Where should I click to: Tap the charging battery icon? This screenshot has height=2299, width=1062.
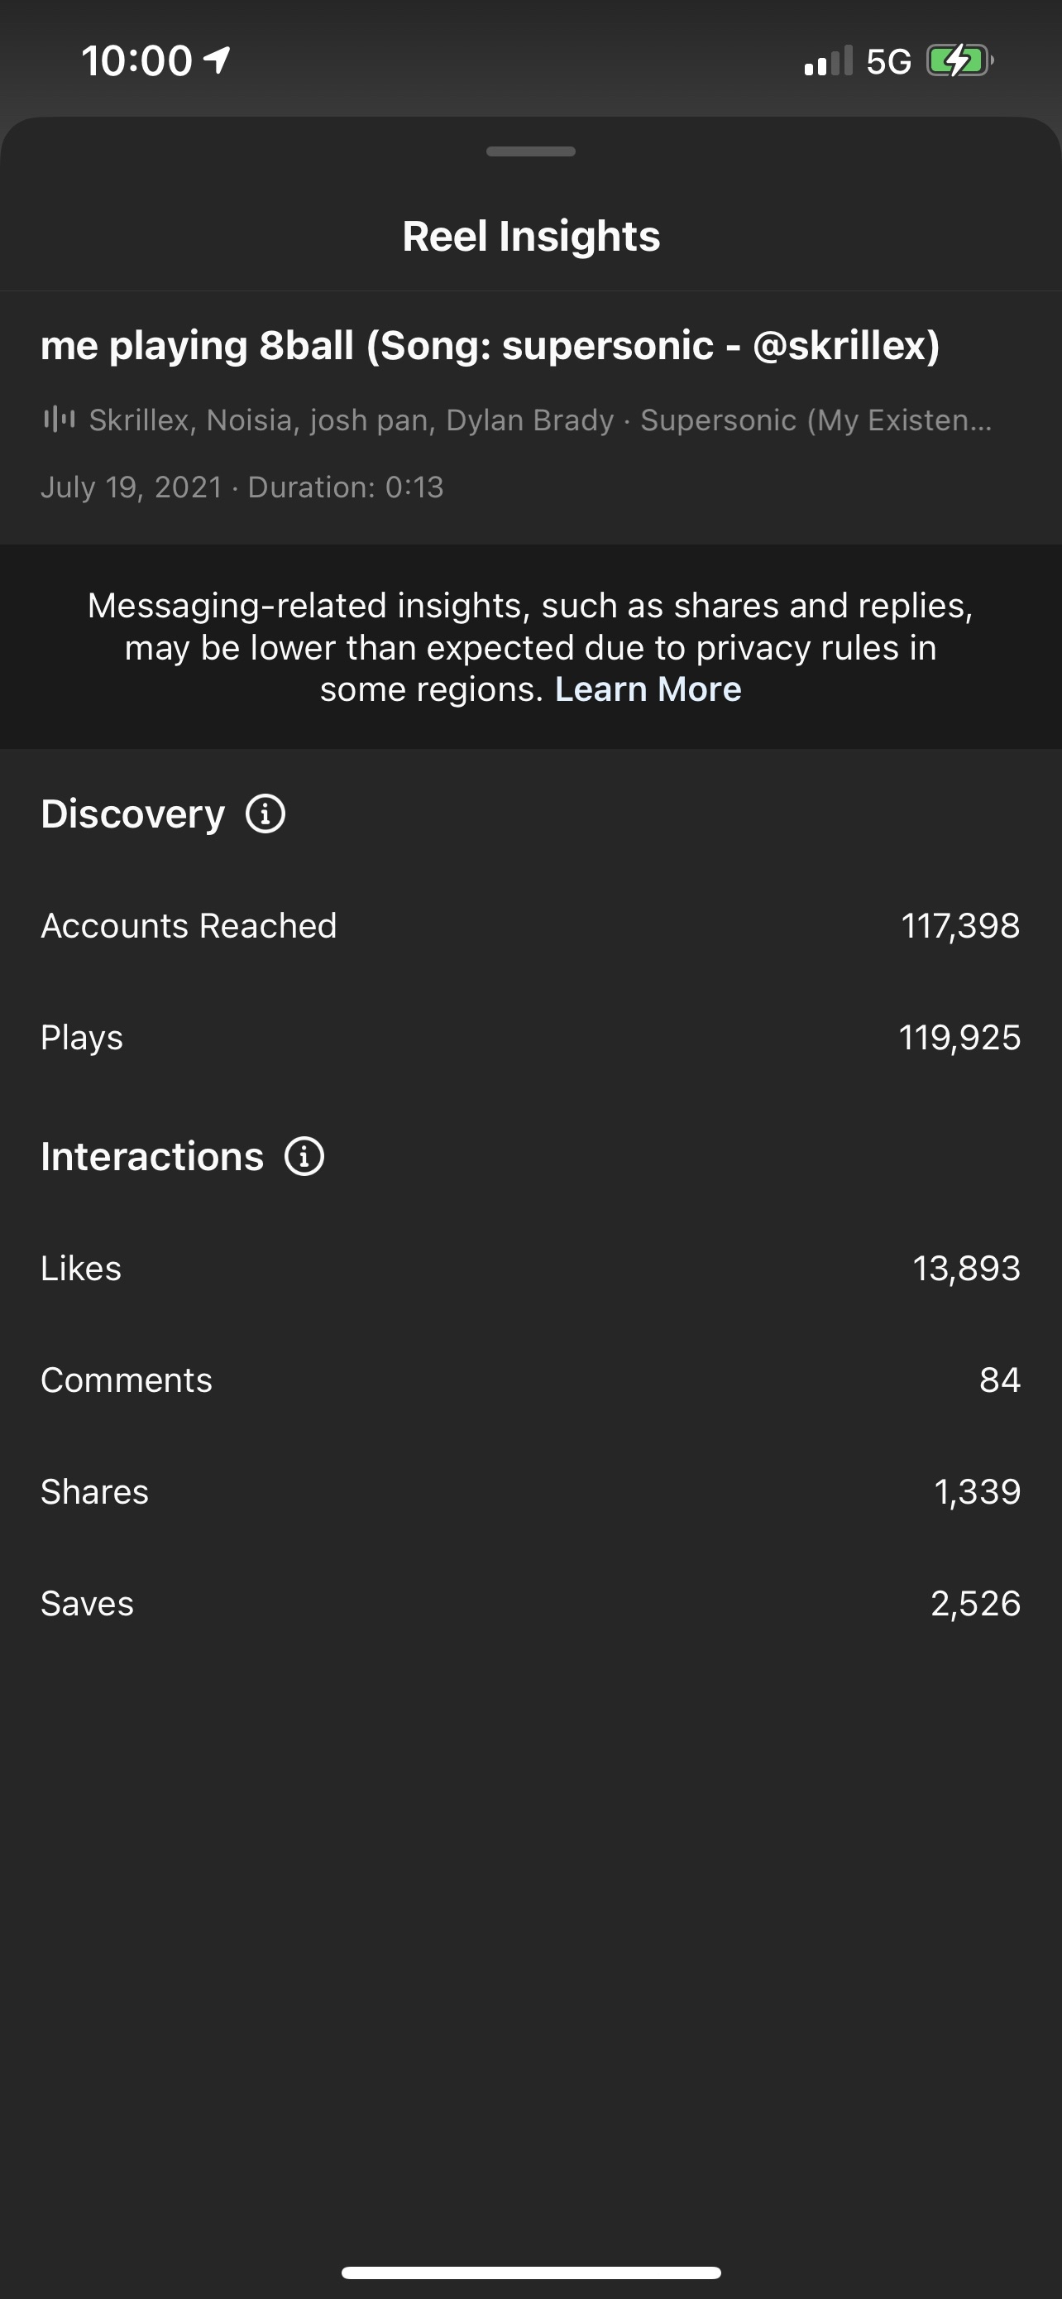pyautogui.click(x=959, y=60)
